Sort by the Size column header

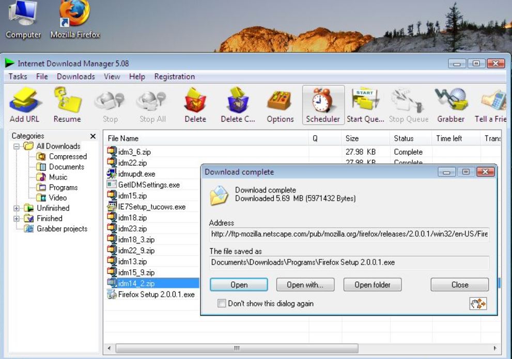tap(366, 139)
